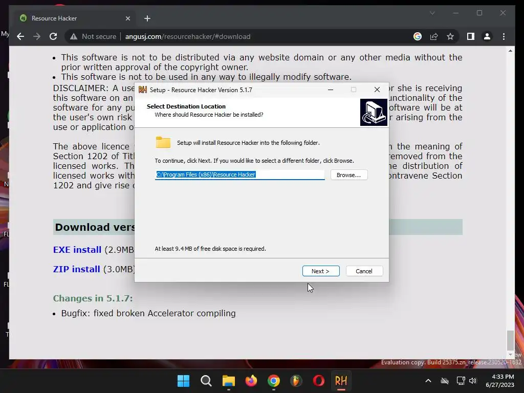Viewport: 524px width, 393px height.
Task: Click scrollbar up arrow on page
Action: [x=510, y=51]
